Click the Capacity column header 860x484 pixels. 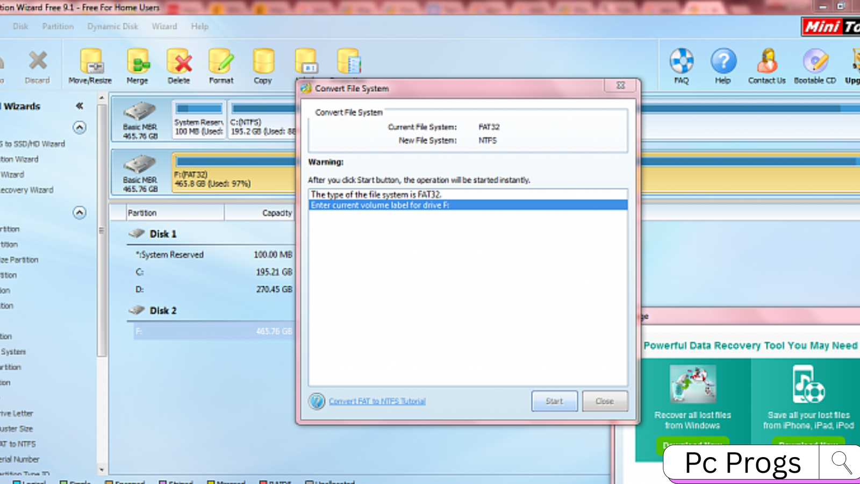(260, 213)
